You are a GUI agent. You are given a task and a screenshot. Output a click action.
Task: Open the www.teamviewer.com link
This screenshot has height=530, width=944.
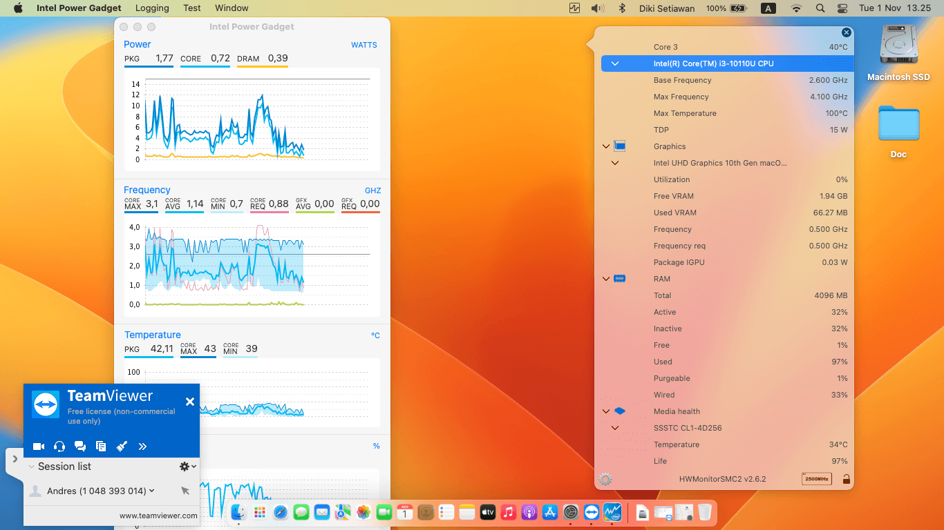click(x=158, y=516)
